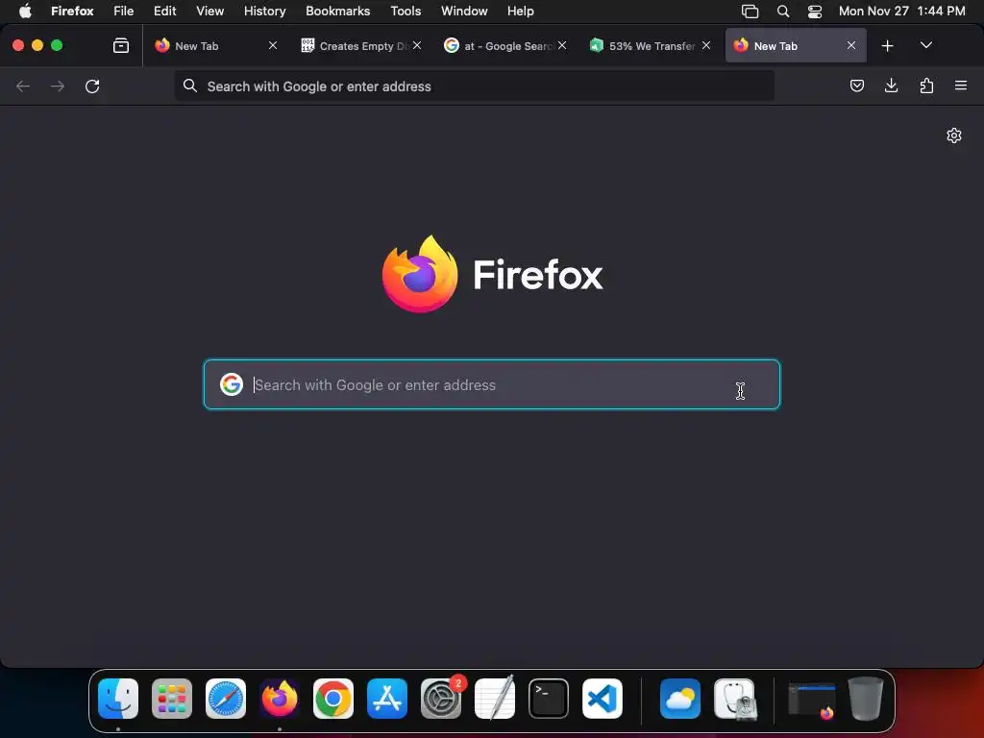984x738 pixels.
Task: Open Finder from the Dock
Action: [118, 699]
